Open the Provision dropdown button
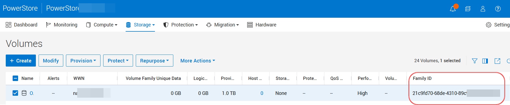 (x=83, y=61)
